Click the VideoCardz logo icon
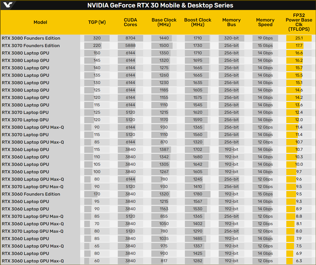 (x=7, y=5)
